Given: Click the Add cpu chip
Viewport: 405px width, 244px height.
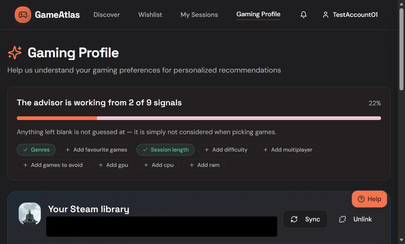Looking at the screenshot, I should pos(159,165).
